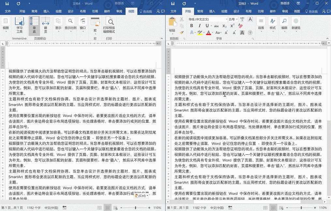Zoom in with plus in left window

tap(149, 208)
